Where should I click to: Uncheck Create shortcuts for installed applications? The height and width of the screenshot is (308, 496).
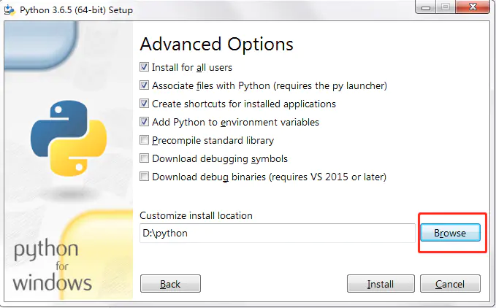coord(144,104)
